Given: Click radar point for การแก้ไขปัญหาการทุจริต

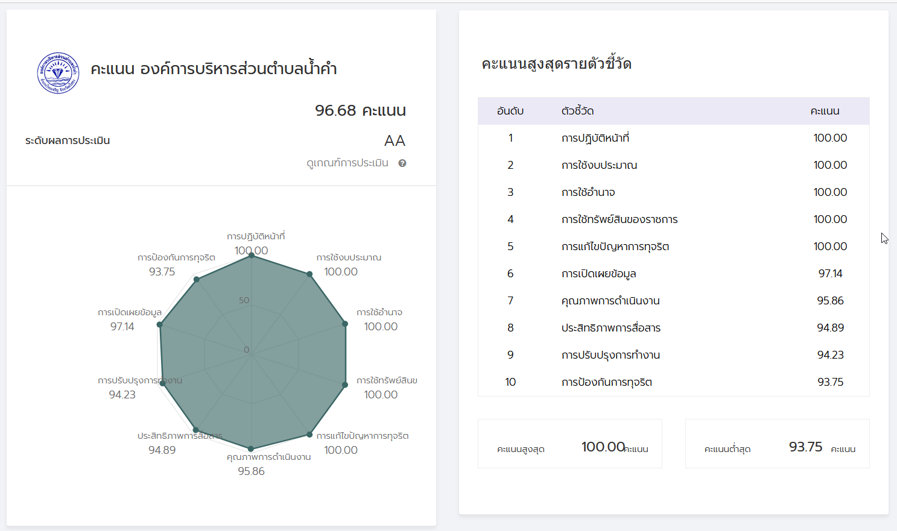Looking at the screenshot, I should [x=309, y=434].
